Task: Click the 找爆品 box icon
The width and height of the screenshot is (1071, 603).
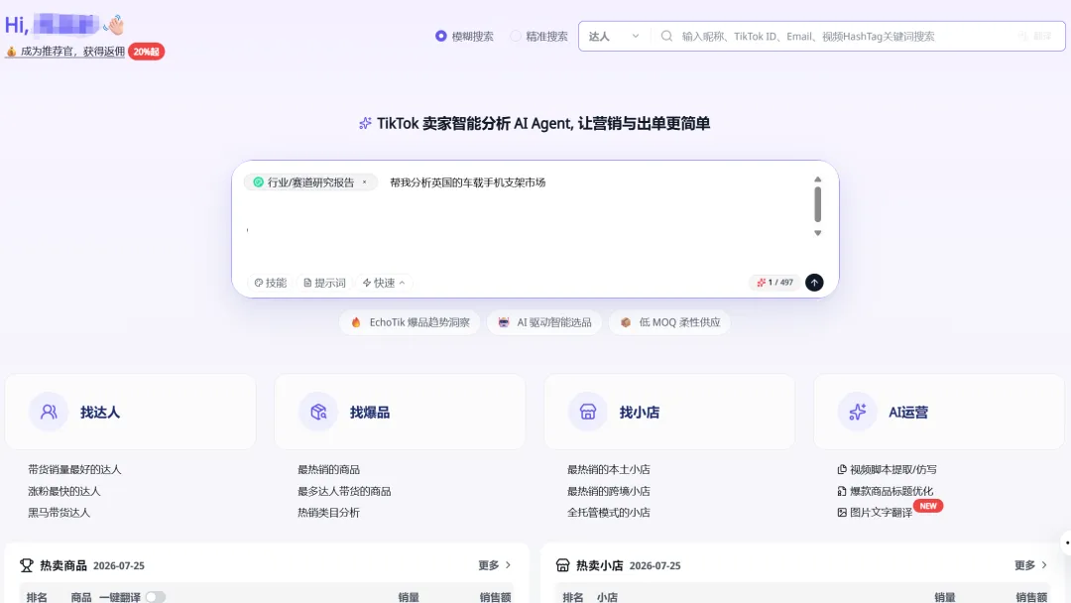Action: [318, 412]
